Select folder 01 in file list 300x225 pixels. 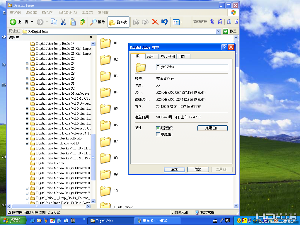[x=109, y=43]
